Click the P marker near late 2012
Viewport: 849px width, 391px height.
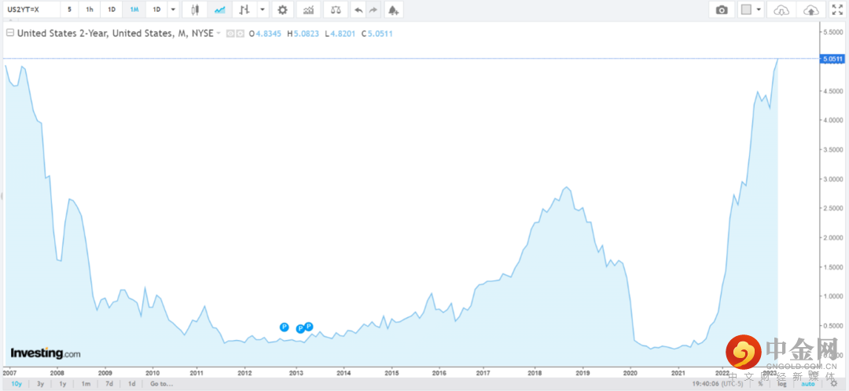click(x=285, y=327)
